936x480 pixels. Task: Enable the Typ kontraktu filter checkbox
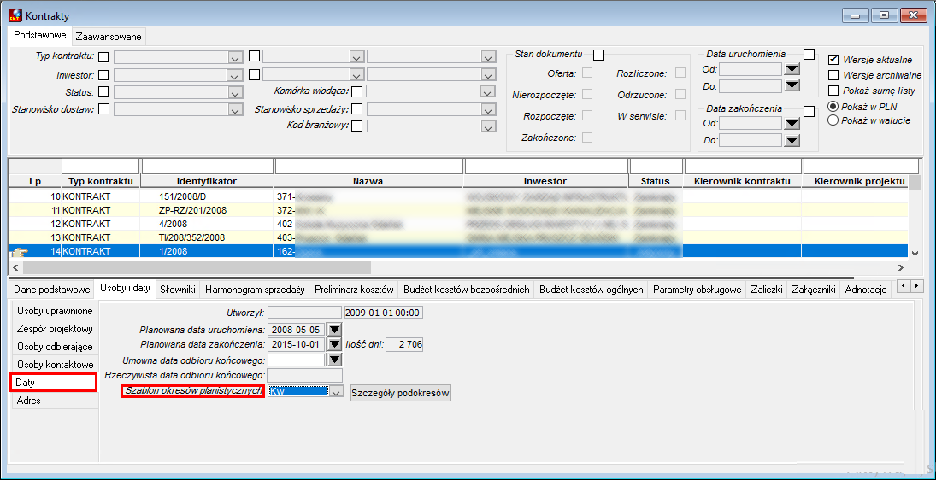(104, 57)
